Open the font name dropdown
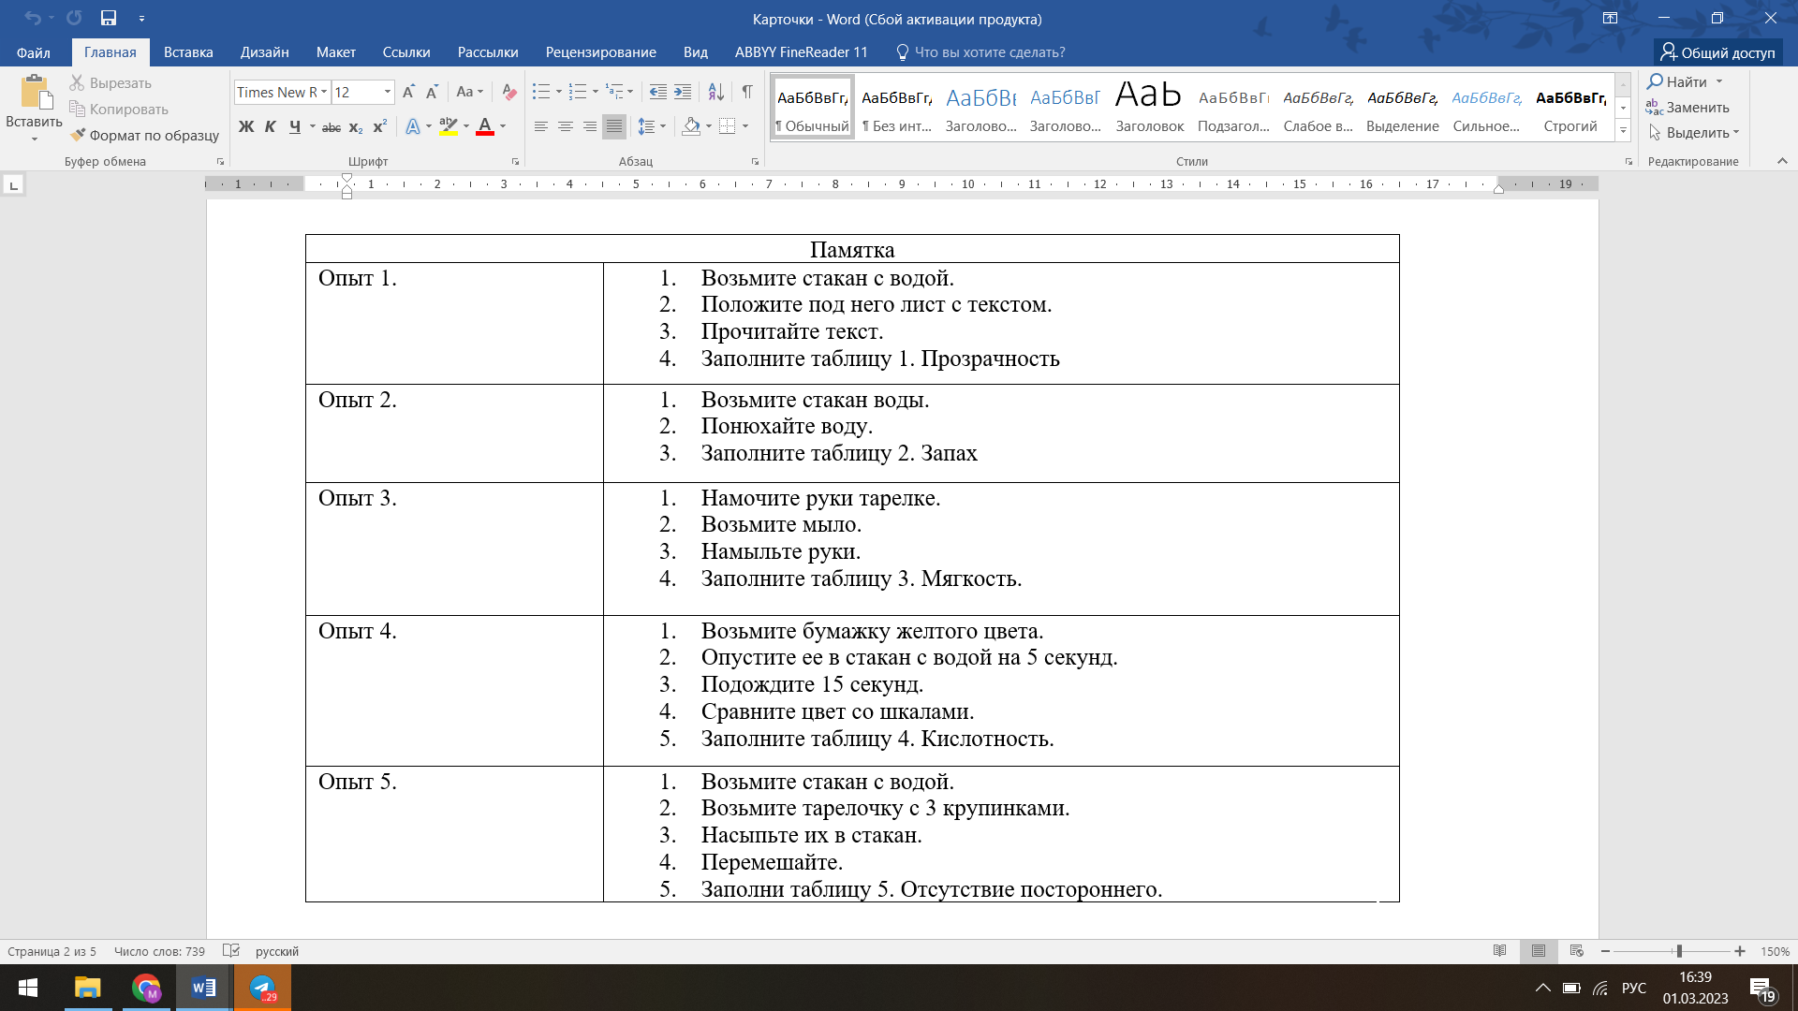The width and height of the screenshot is (1798, 1011). pos(324,92)
